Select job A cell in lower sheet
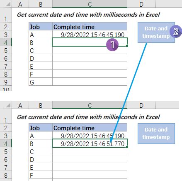Image resolution: width=182 pixels, height=181 pixels. (x=41, y=135)
